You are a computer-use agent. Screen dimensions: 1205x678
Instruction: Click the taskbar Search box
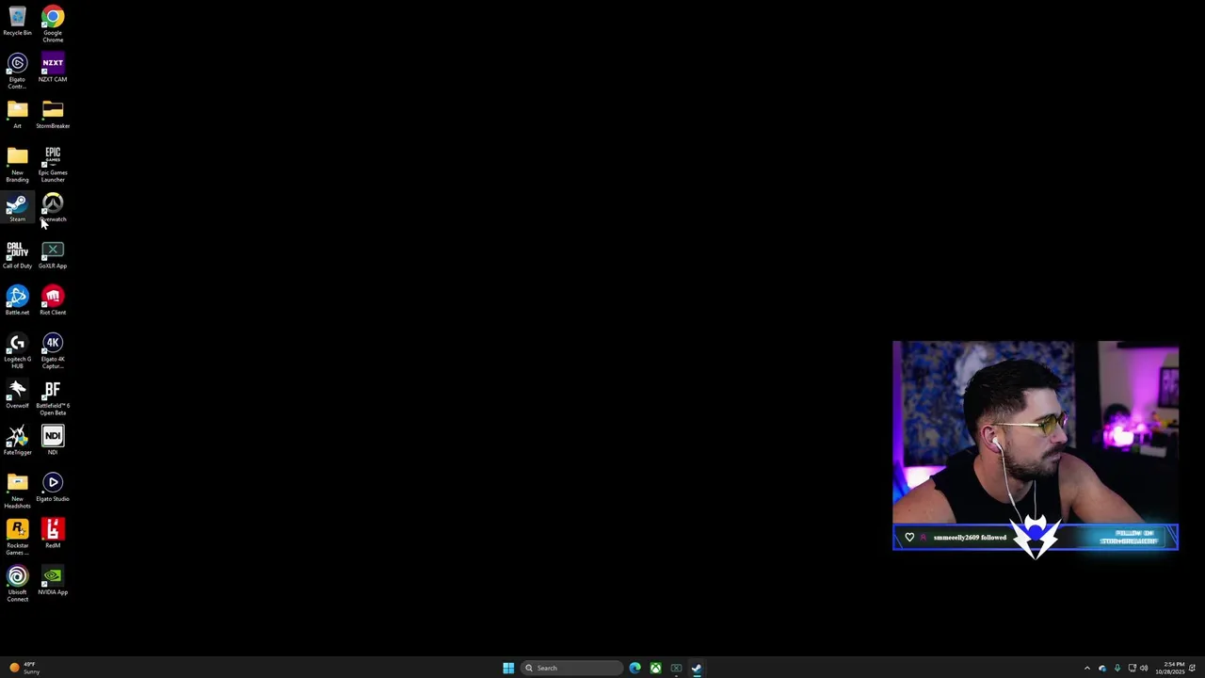click(x=571, y=668)
